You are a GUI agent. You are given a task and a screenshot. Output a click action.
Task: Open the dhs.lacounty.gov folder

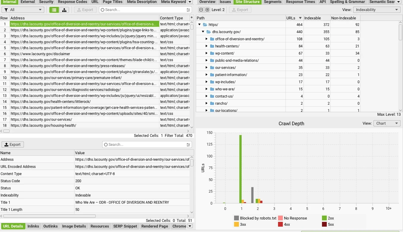(x=226, y=32)
